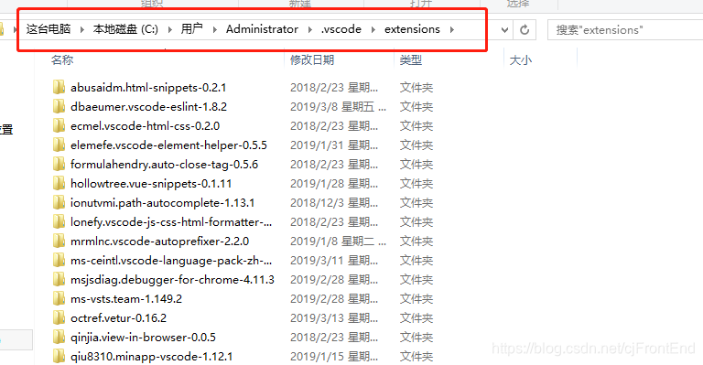The width and height of the screenshot is (703, 365).
Task: Click folder icon of qinjia.view-in-browser-0.0.5
Action: pos(59,338)
